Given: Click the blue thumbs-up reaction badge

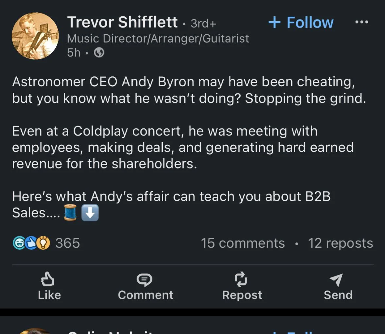Looking at the screenshot, I should [x=31, y=243].
